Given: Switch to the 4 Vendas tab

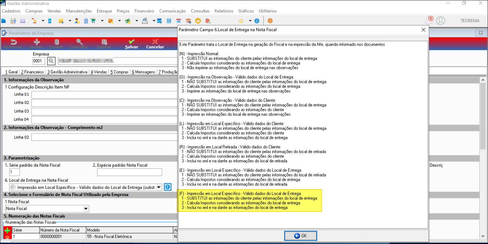Looking at the screenshot, I should point(99,72).
